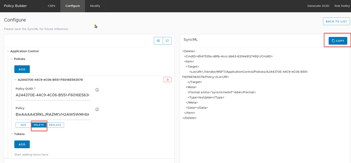Viewport: 351px width, 163px height.
Task: Open the Modify tab
Action: (95, 6)
